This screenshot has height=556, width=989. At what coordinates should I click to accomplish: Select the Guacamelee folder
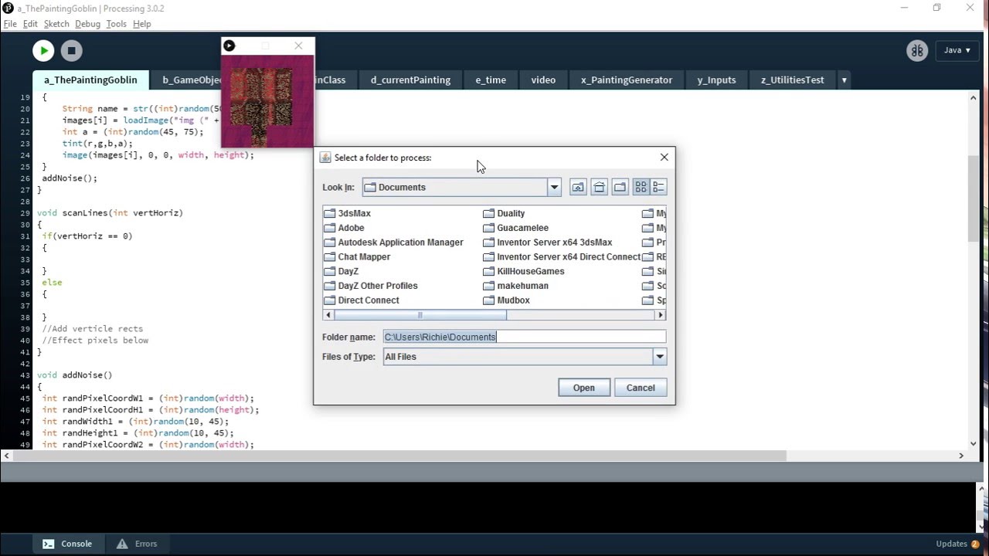coord(515,228)
